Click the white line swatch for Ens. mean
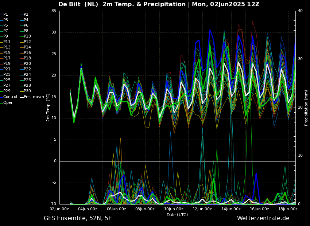This screenshot has height=226, width=310. pos(22,97)
